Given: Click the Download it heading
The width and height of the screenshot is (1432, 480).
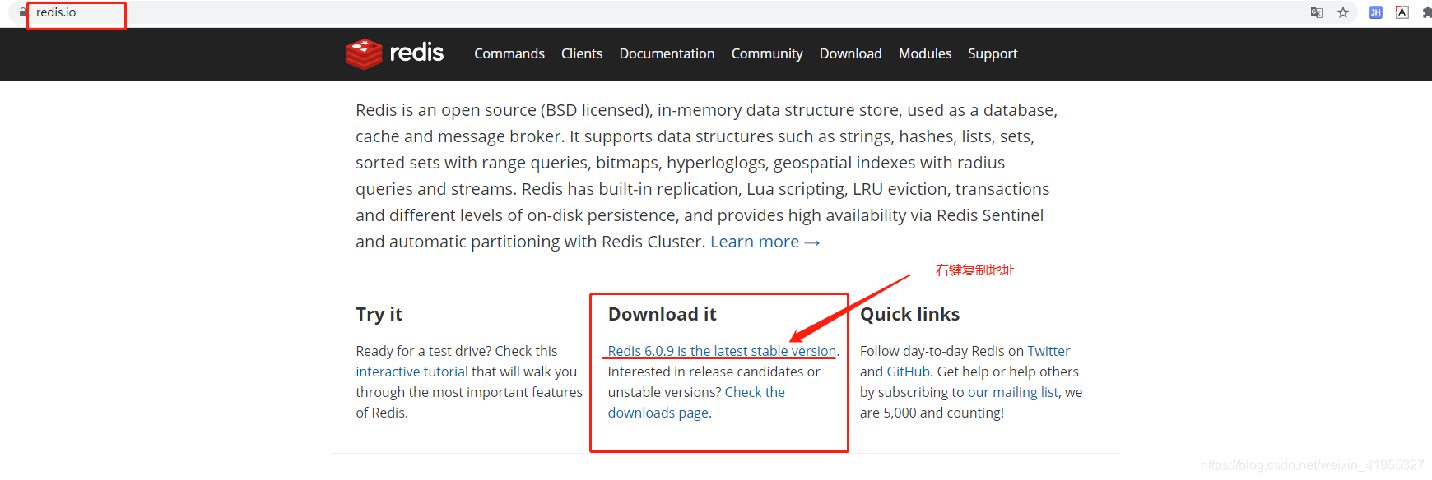Looking at the screenshot, I should [663, 314].
